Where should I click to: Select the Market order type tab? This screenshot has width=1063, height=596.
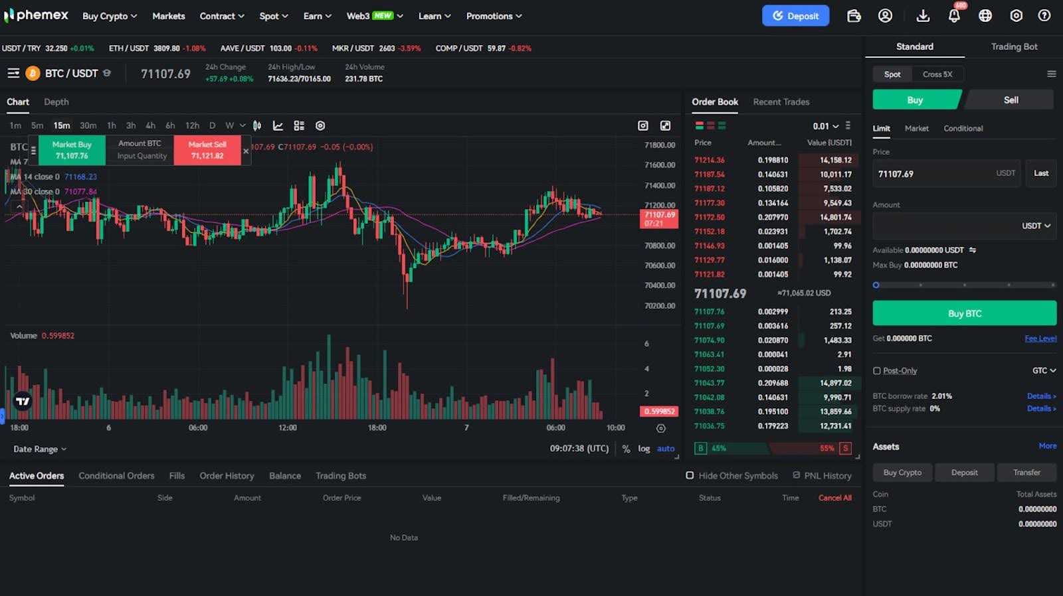pyautogui.click(x=916, y=128)
